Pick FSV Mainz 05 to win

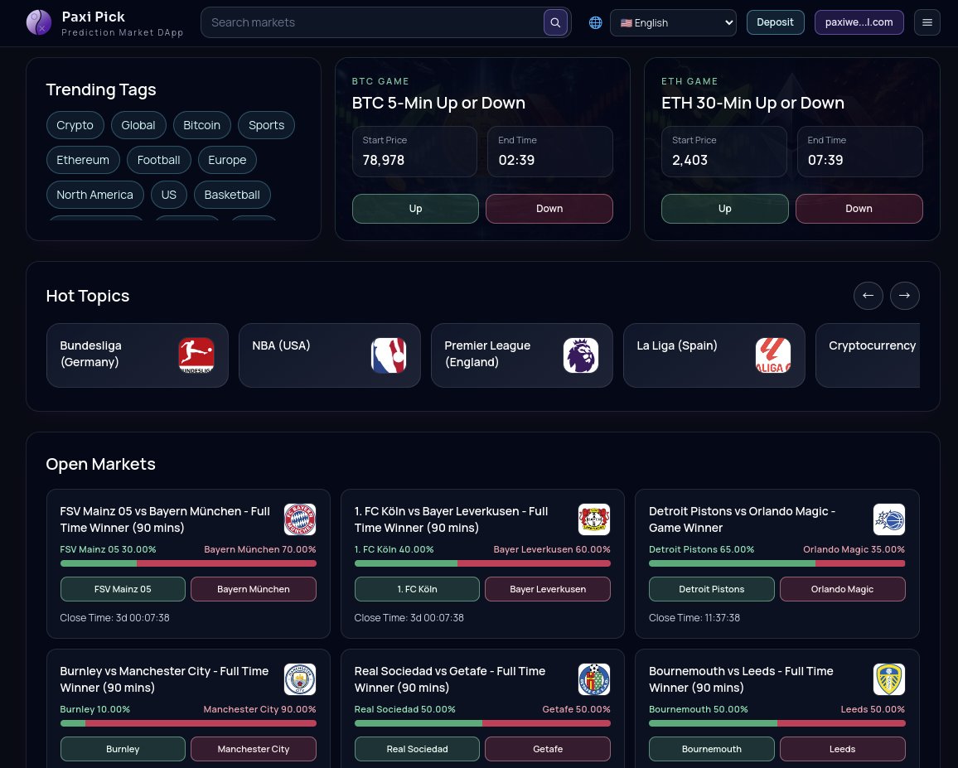(x=123, y=589)
